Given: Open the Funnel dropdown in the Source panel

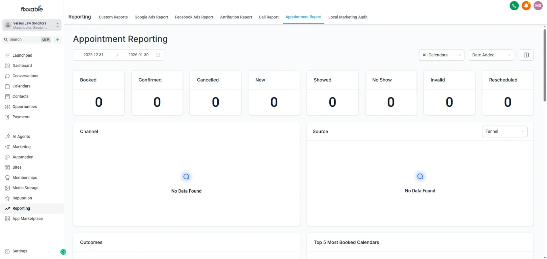Looking at the screenshot, I should (504, 131).
